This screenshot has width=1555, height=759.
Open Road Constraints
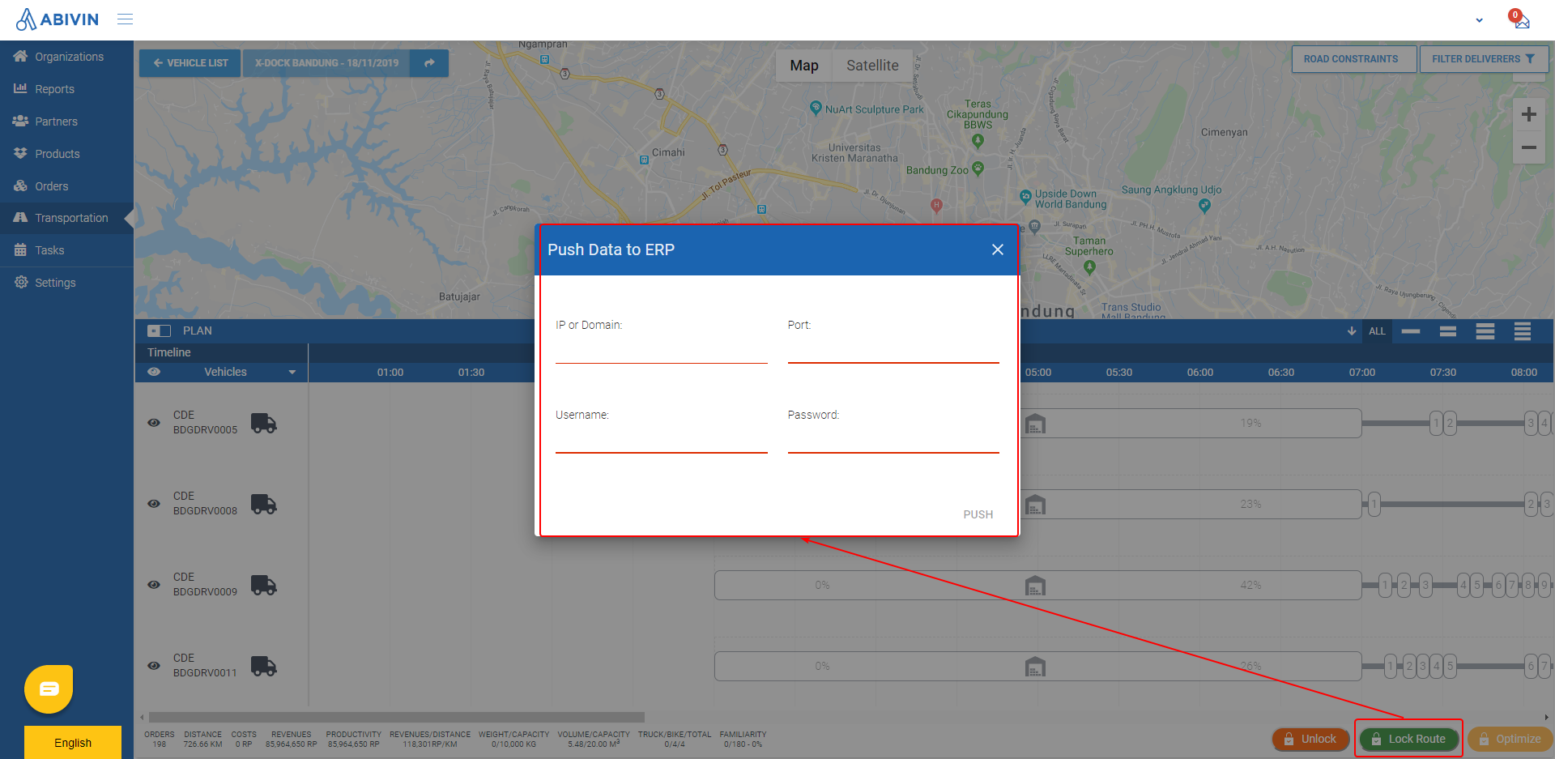coord(1354,59)
